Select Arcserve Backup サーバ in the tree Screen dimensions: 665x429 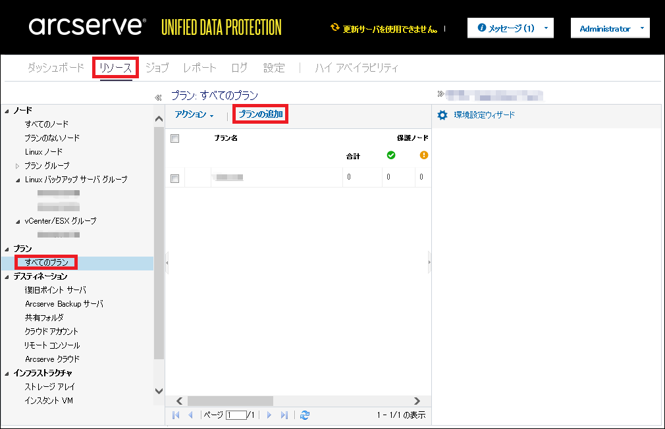tap(64, 304)
